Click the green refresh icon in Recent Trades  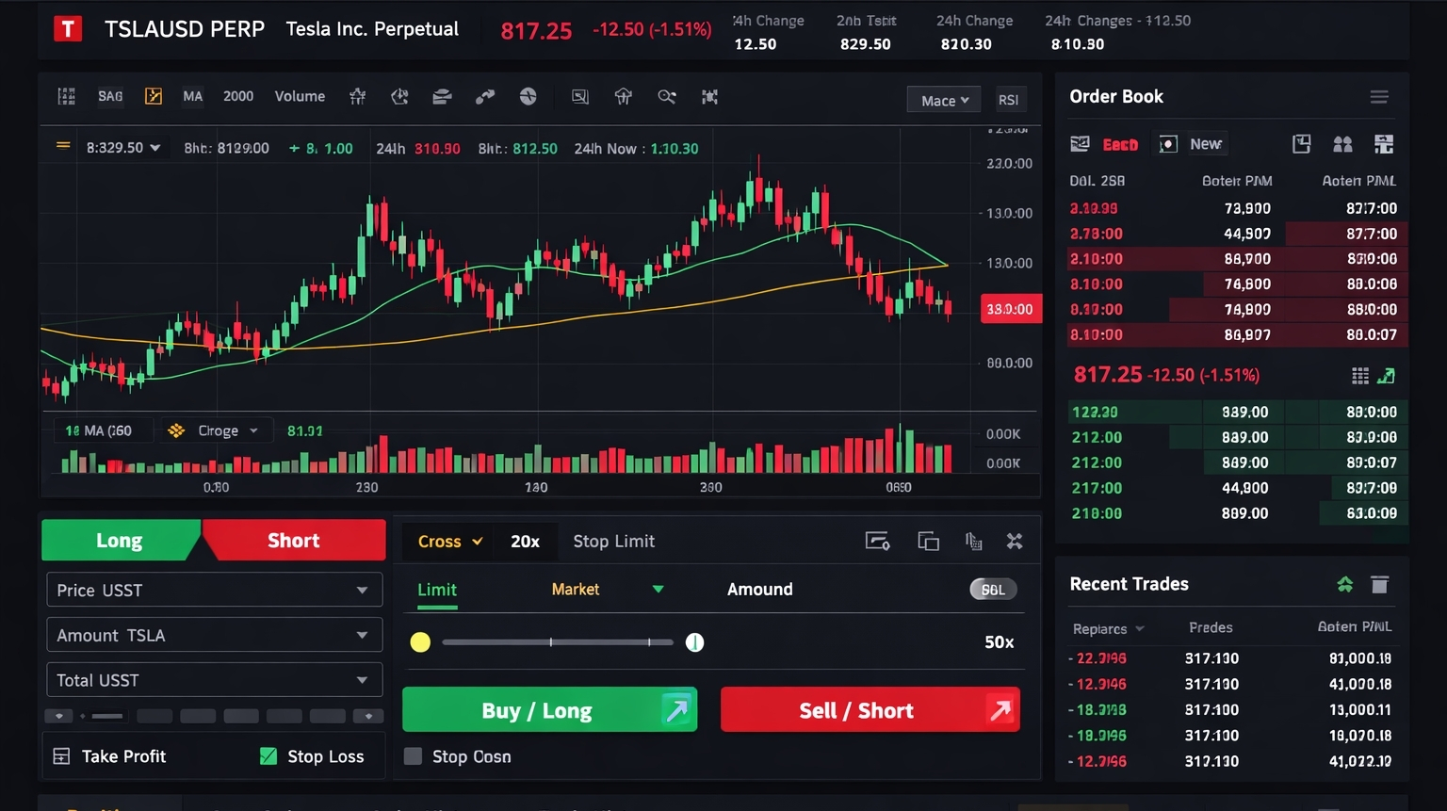click(x=1345, y=585)
